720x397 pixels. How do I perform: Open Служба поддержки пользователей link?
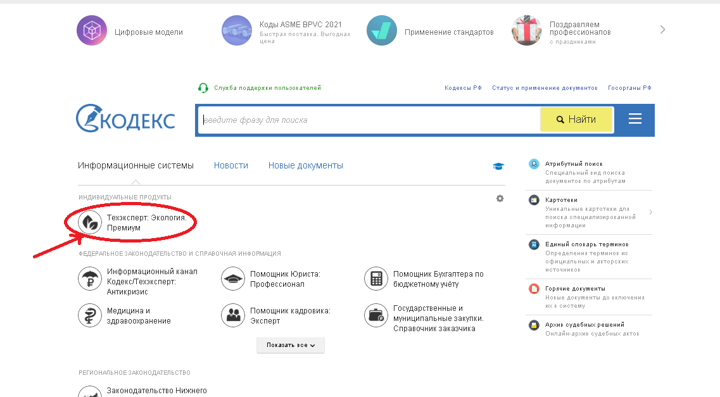tap(267, 87)
